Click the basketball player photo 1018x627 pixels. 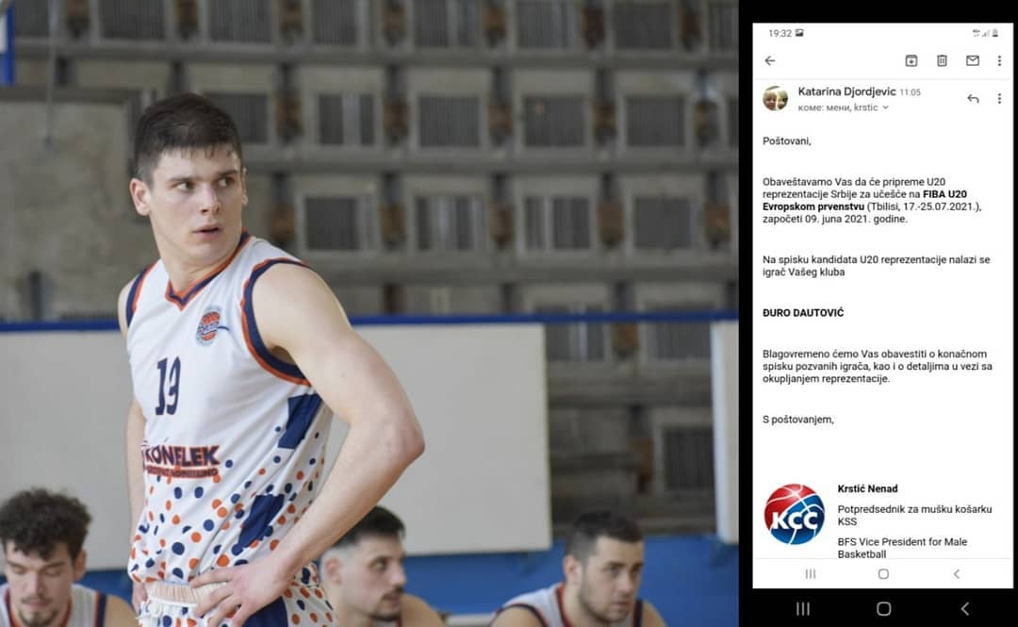pos(369,313)
